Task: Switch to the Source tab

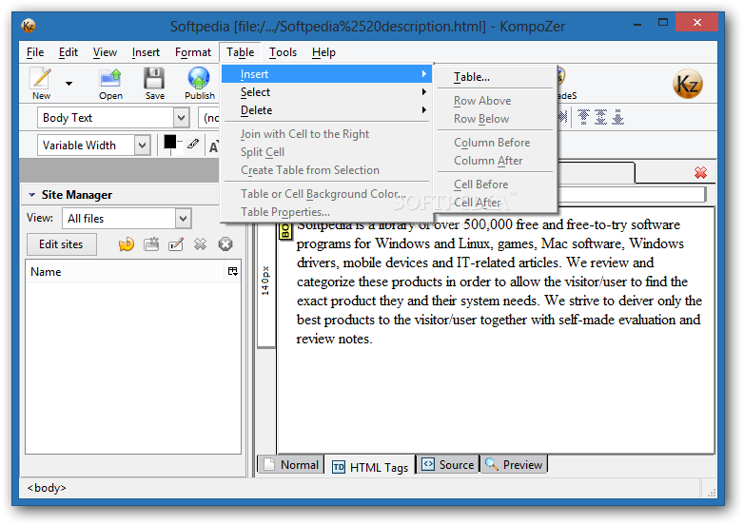Action: pos(448,465)
